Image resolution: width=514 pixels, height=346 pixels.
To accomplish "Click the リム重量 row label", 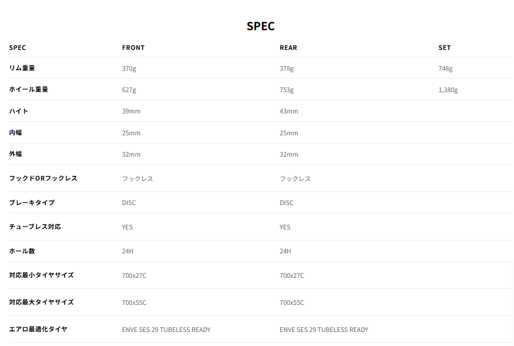I will [x=22, y=68].
